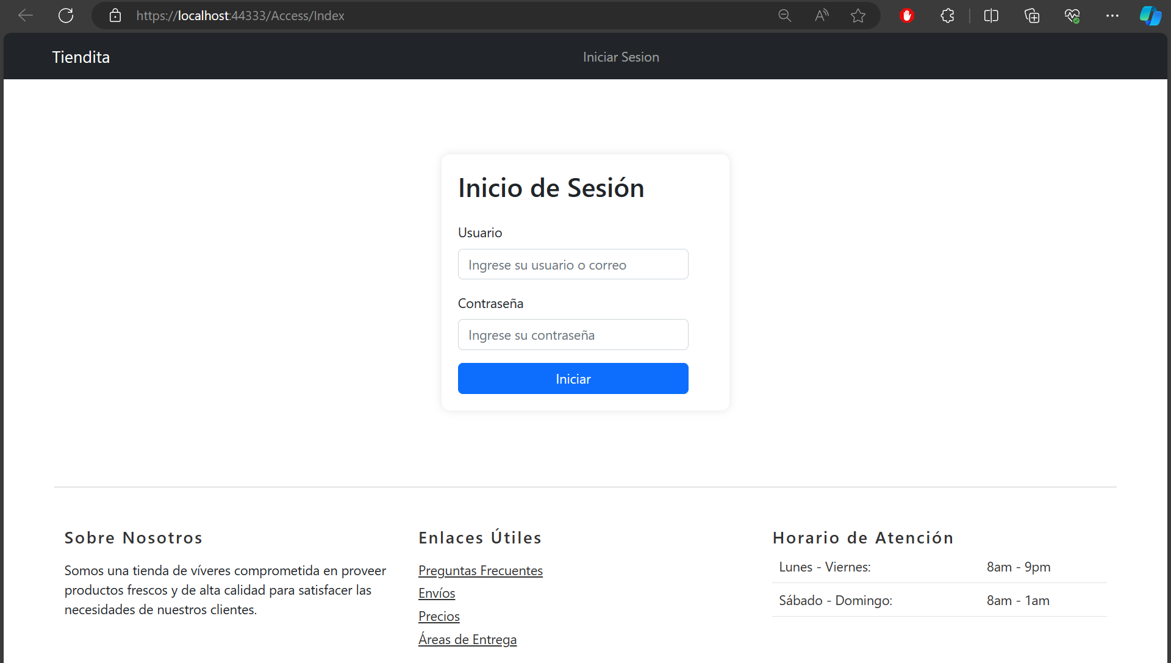1171x663 pixels.
Task: Open the Extensions puzzle icon
Action: click(x=947, y=16)
